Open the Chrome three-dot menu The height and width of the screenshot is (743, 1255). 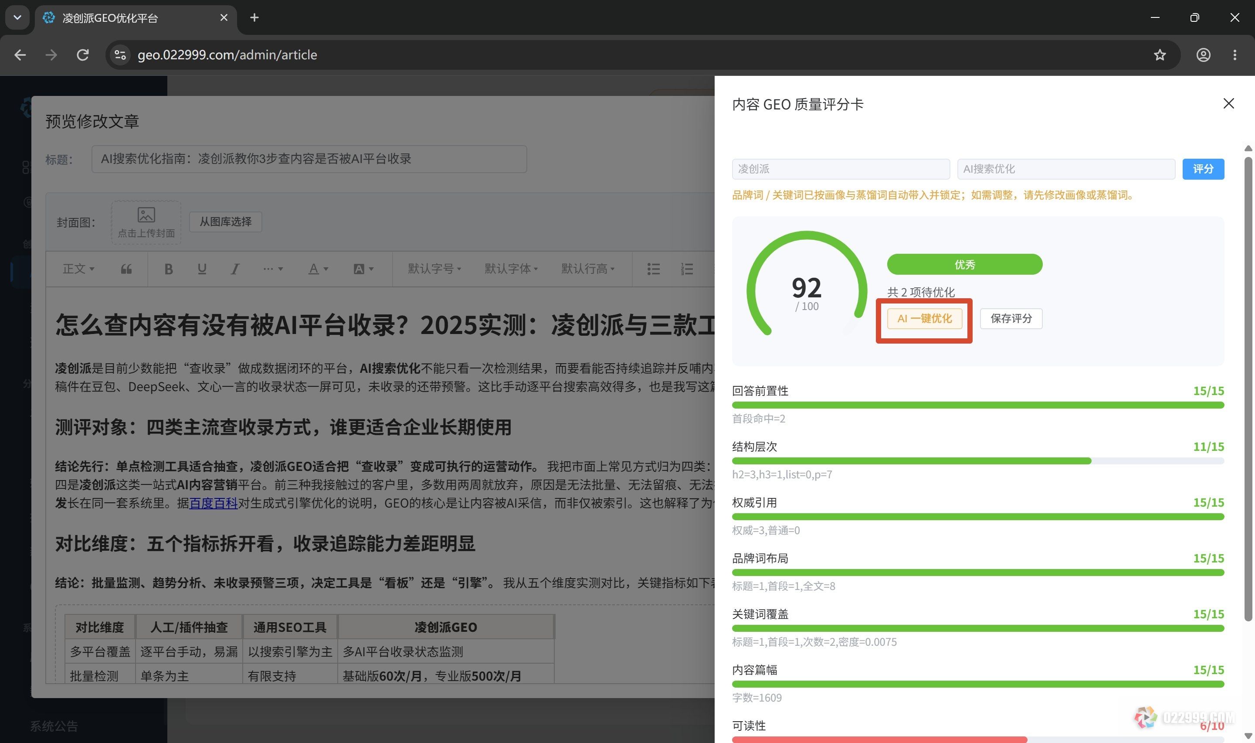(x=1235, y=55)
